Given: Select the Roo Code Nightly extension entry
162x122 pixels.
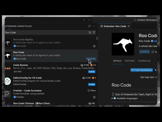Looking at the screenshot, I should pyautogui.click(x=51, y=43).
